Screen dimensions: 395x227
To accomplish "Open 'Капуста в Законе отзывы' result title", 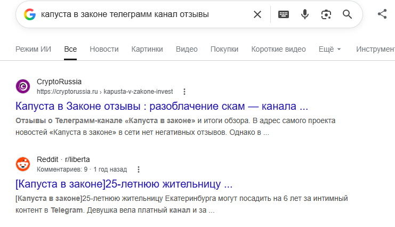I will (x=162, y=107).
